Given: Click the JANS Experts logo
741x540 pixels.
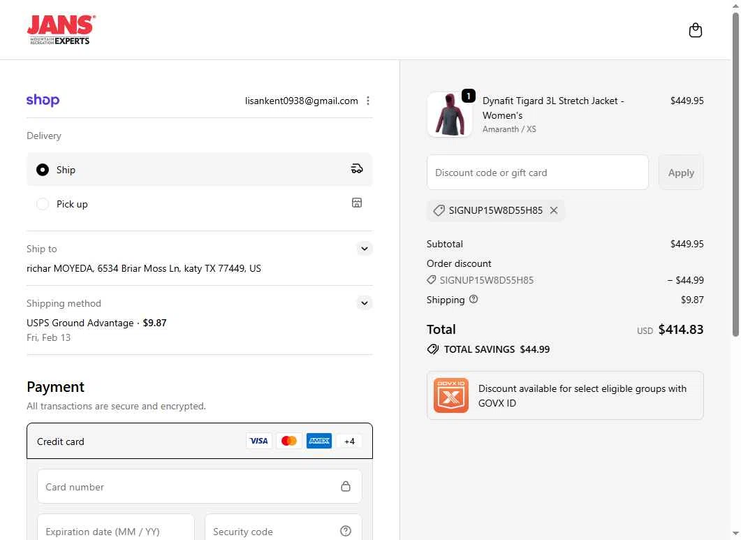Looking at the screenshot, I should [61, 30].
